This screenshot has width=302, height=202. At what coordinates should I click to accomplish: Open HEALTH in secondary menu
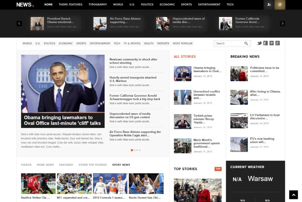pyautogui.click(x=149, y=43)
